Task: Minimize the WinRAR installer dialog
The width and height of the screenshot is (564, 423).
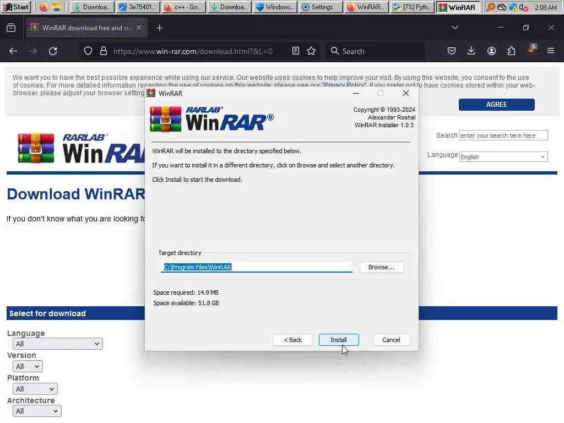Action: pyautogui.click(x=356, y=93)
